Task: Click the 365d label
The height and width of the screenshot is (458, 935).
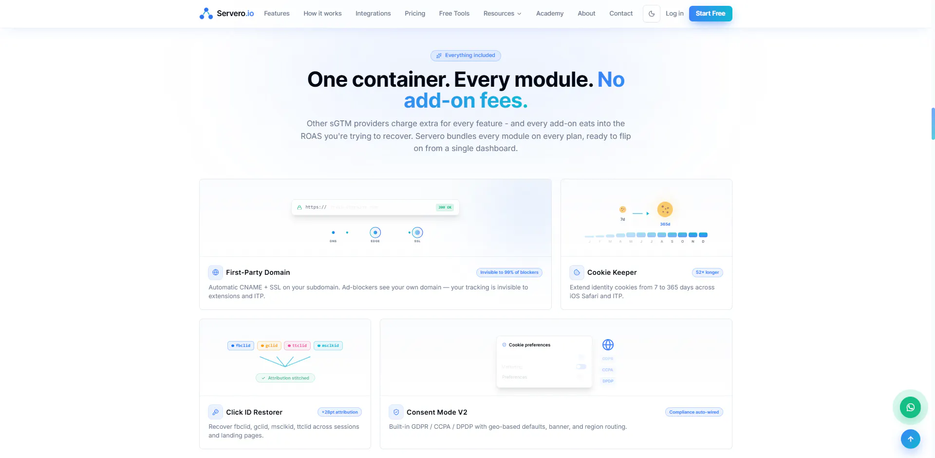Action: click(665, 224)
